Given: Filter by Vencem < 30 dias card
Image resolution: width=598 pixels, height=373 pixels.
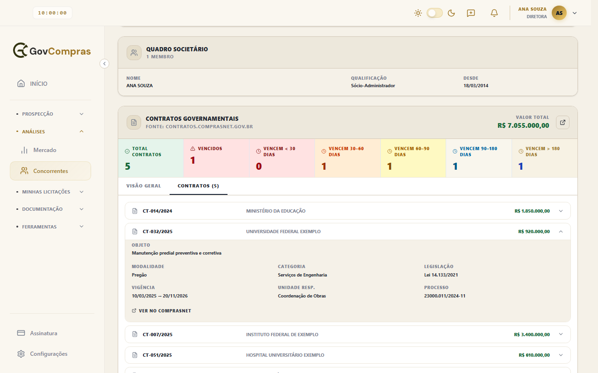Looking at the screenshot, I should point(282,158).
